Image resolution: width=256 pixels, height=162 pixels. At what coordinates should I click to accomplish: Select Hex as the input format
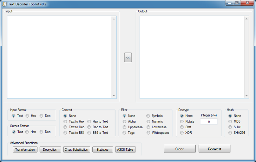27,116
